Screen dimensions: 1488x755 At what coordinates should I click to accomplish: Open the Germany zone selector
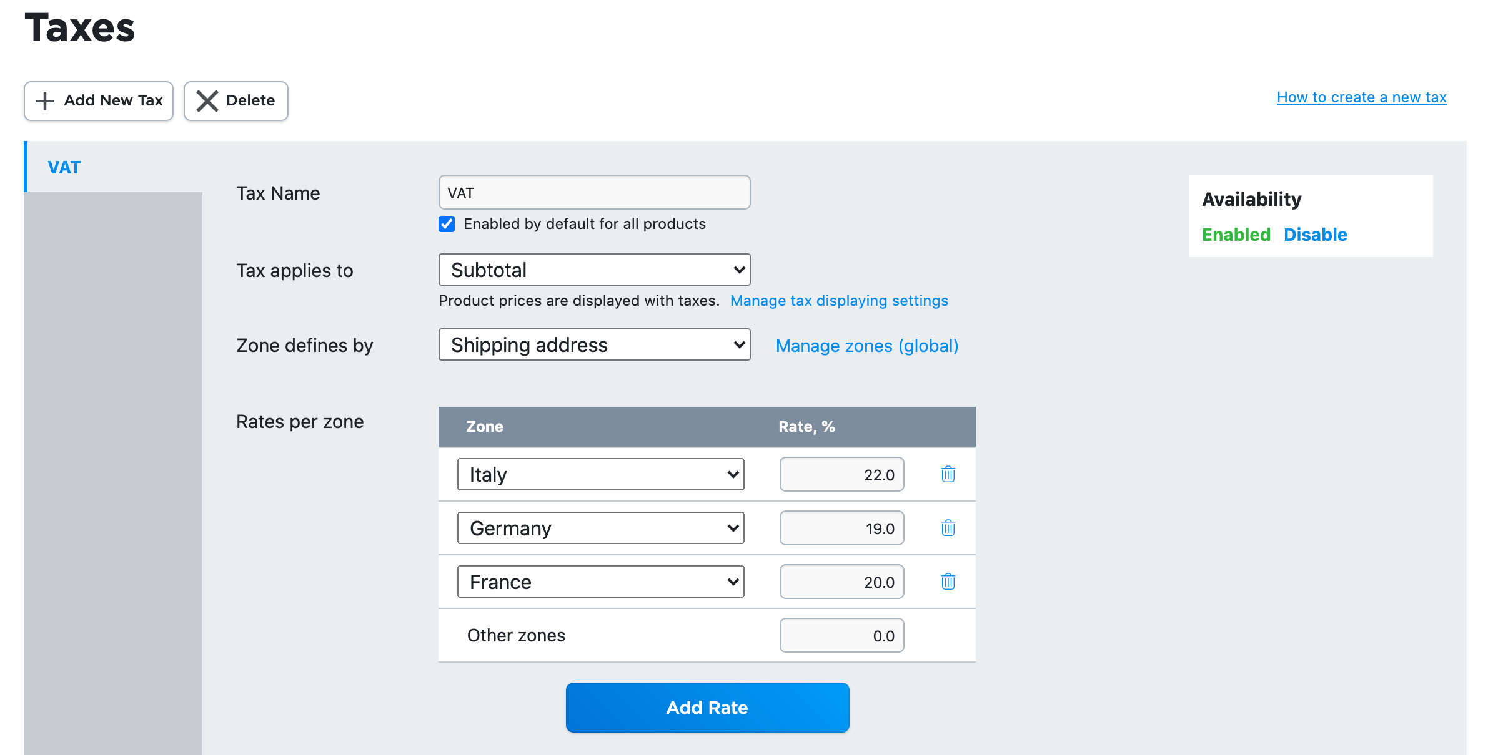point(600,528)
